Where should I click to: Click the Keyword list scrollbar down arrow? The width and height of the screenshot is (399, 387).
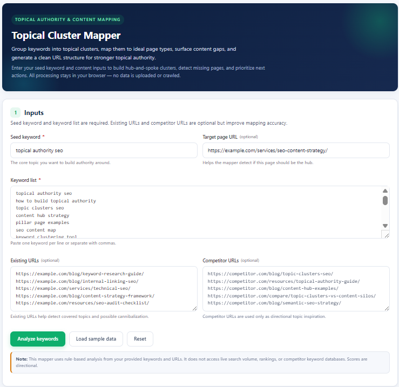[385, 226]
